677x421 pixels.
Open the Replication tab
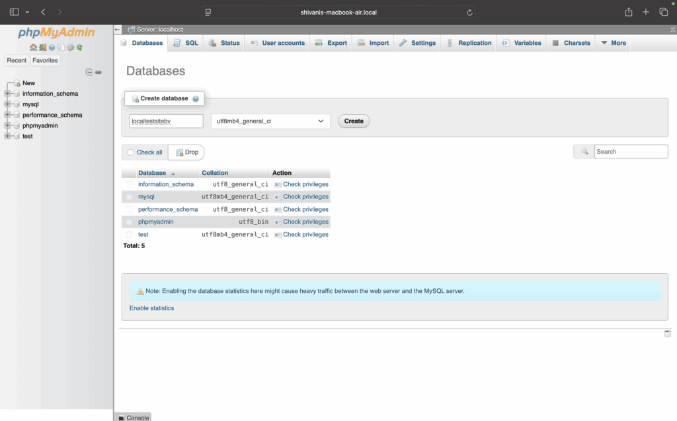(x=469, y=43)
